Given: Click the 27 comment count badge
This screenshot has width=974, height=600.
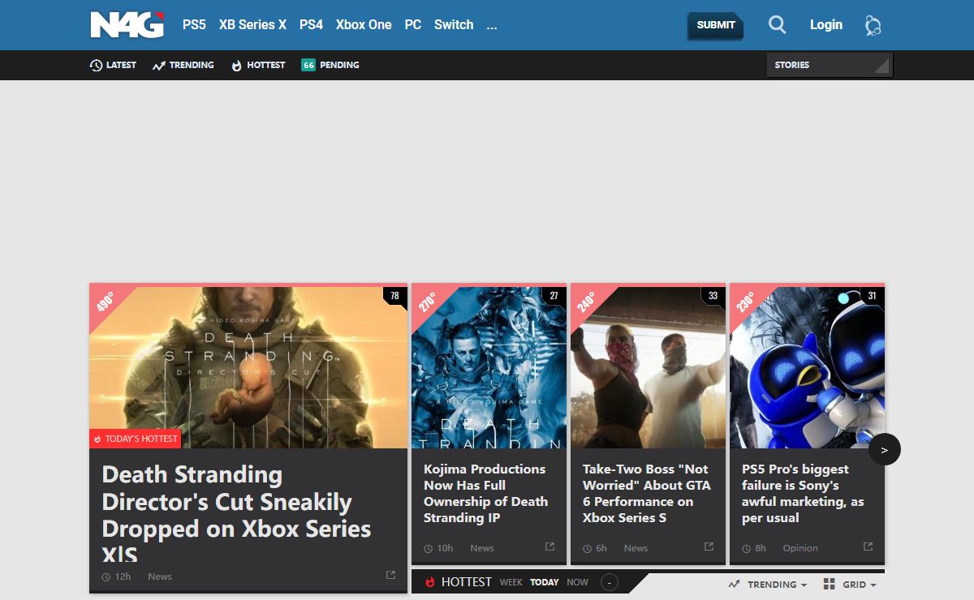Looking at the screenshot, I should pos(554,296).
